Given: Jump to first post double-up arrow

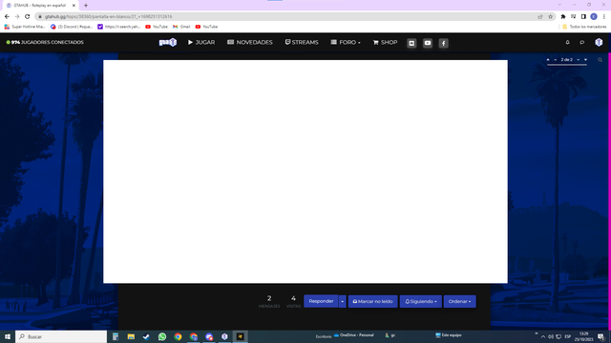Looking at the screenshot, I should click(548, 60).
